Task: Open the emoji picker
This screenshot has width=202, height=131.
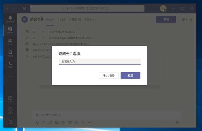Action: point(57,123)
